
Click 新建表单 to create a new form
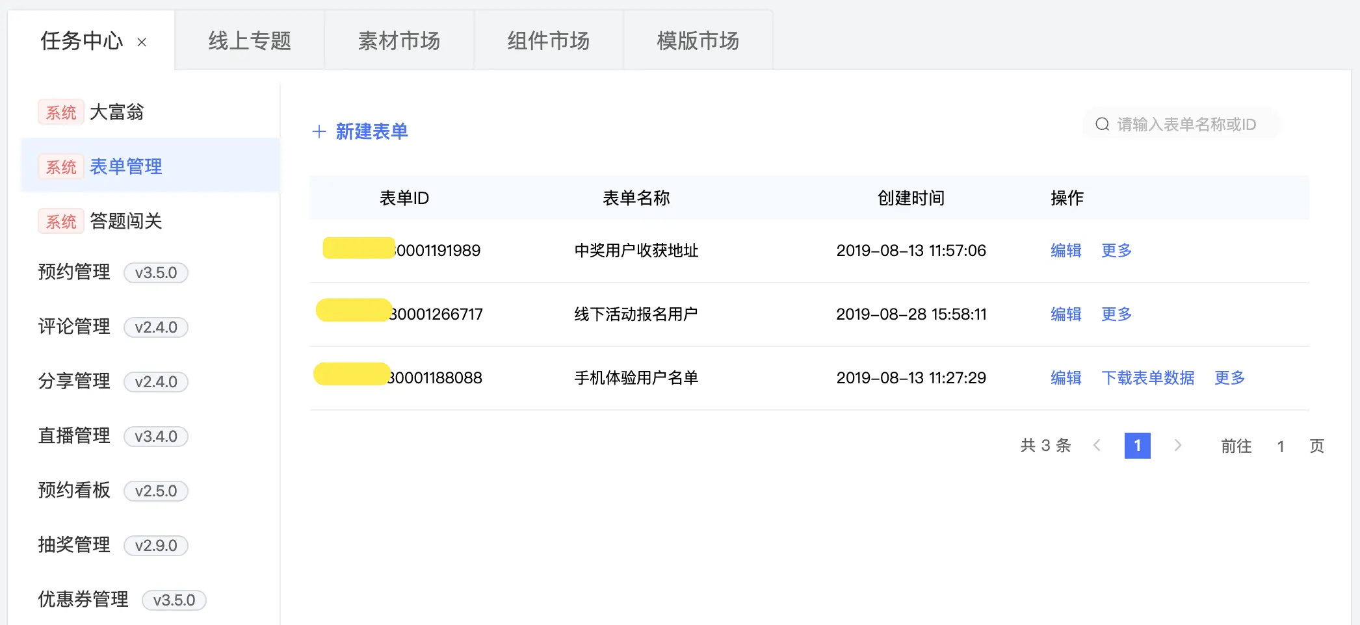pos(372,131)
